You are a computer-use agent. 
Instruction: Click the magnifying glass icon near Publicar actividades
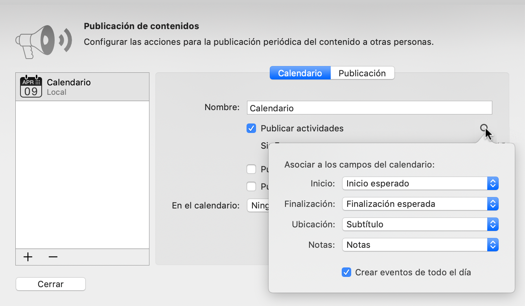(484, 128)
